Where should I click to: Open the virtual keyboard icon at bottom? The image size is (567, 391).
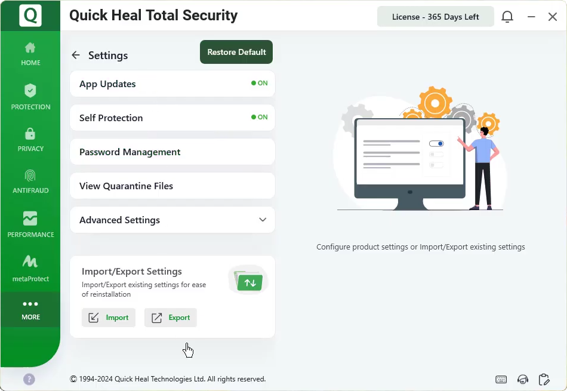point(501,379)
